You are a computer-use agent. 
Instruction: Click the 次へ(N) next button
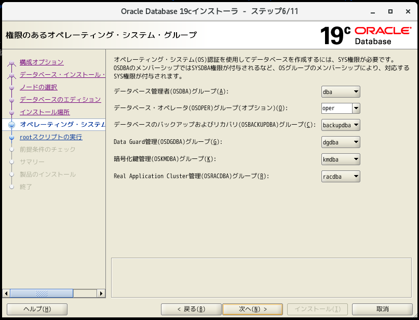pyautogui.click(x=252, y=309)
